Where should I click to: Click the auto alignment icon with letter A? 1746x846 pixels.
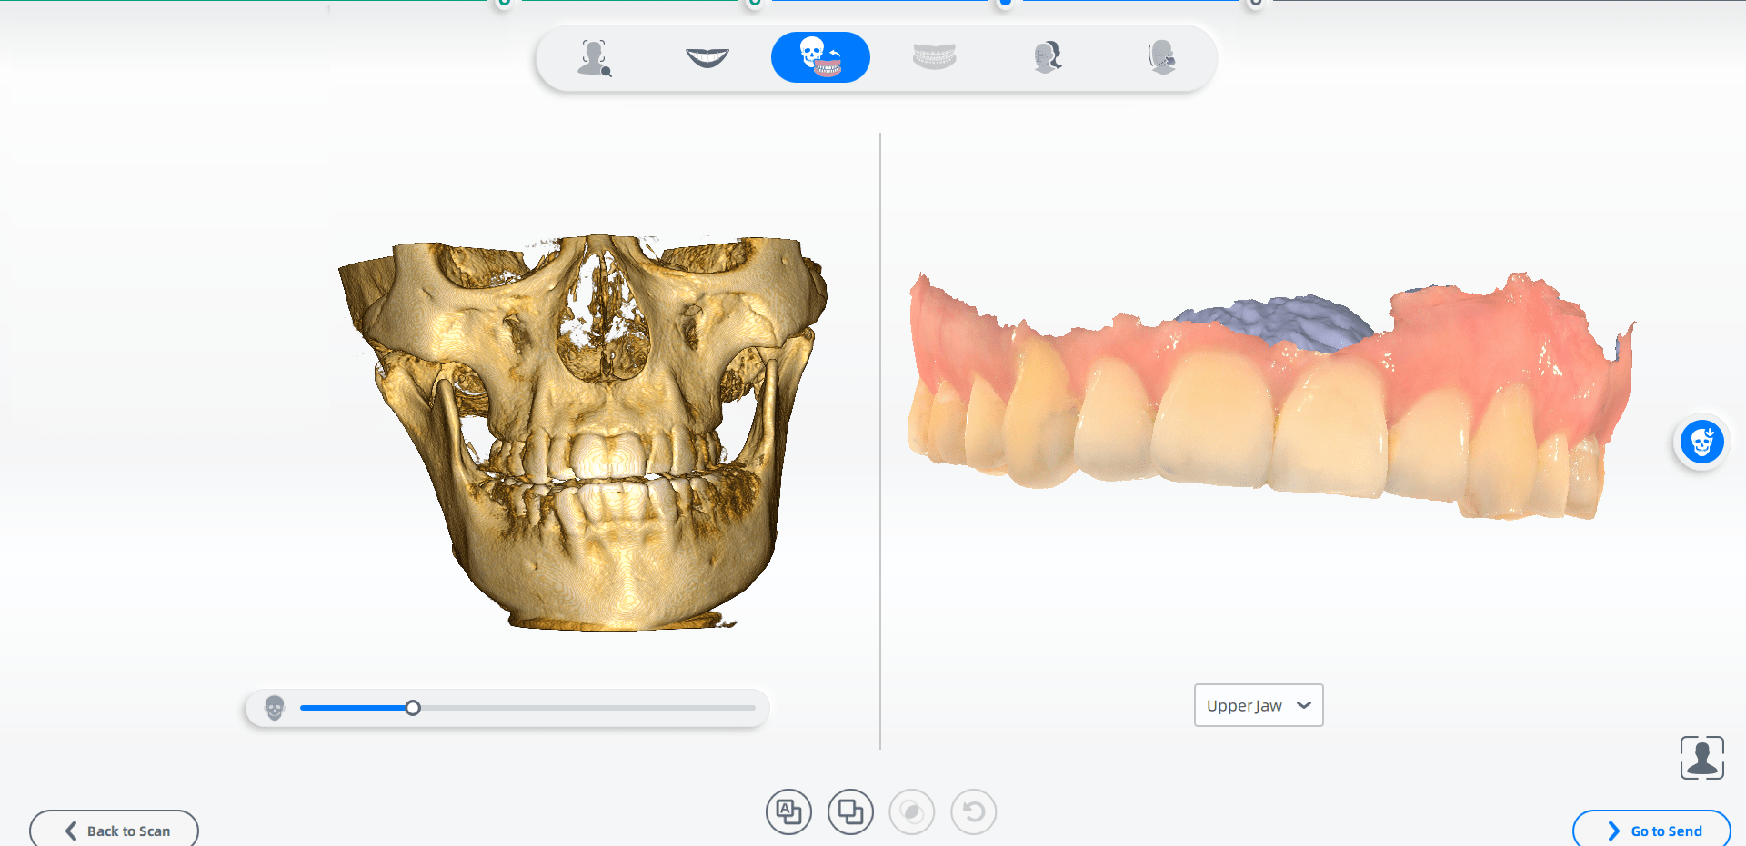pyautogui.click(x=788, y=811)
